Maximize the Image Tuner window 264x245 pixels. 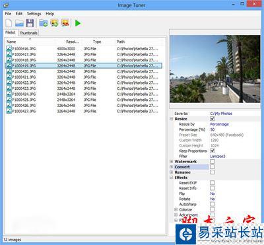point(242,4)
